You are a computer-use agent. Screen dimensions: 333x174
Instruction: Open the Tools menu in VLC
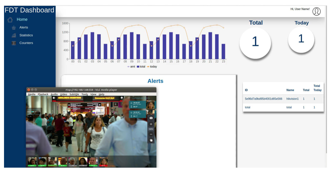pos(84,94)
